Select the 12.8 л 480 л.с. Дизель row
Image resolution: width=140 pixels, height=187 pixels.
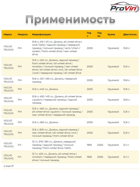[70, 122]
